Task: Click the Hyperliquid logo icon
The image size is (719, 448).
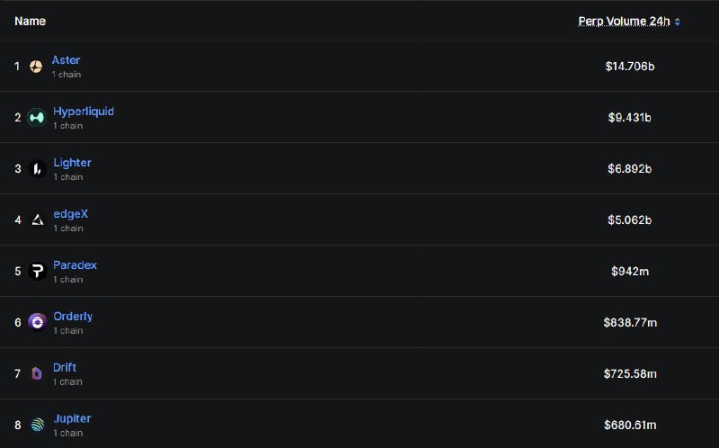Action: 37,118
